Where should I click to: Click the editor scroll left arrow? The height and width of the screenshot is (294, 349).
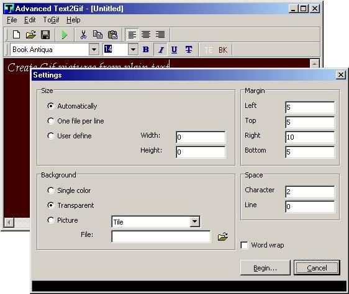9,222
